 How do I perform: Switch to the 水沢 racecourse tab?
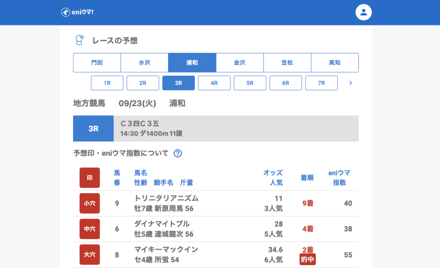point(144,62)
